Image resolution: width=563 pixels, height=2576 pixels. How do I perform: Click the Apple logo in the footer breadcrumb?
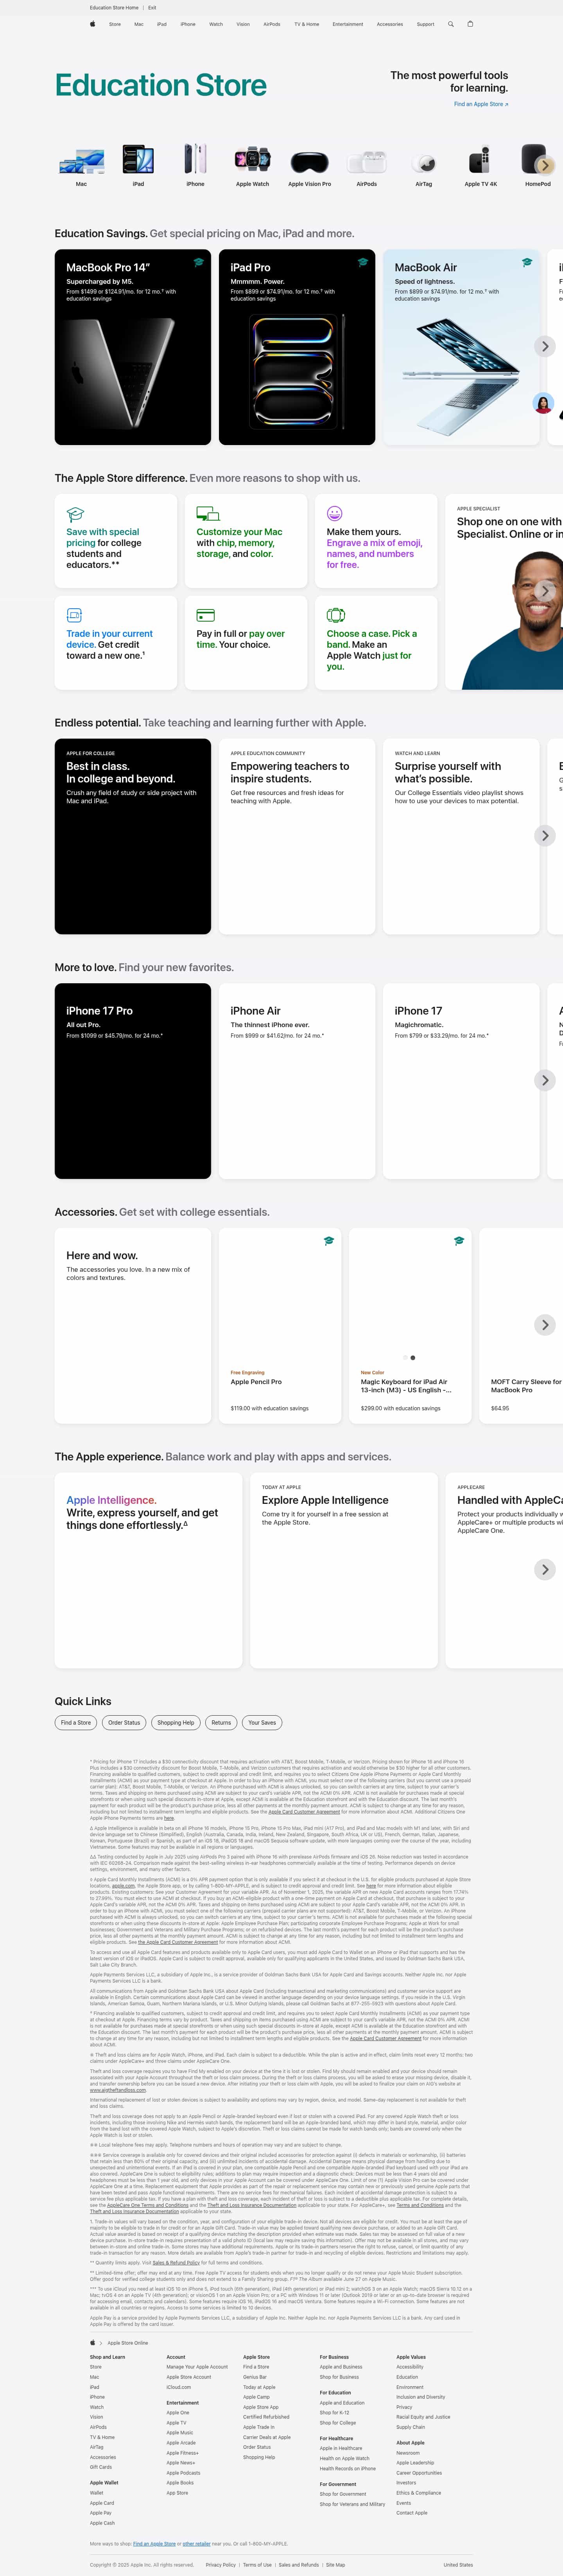coord(93,2342)
